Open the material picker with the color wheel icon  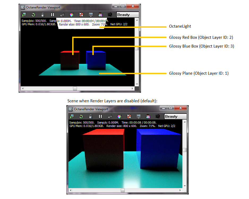(71, 14)
